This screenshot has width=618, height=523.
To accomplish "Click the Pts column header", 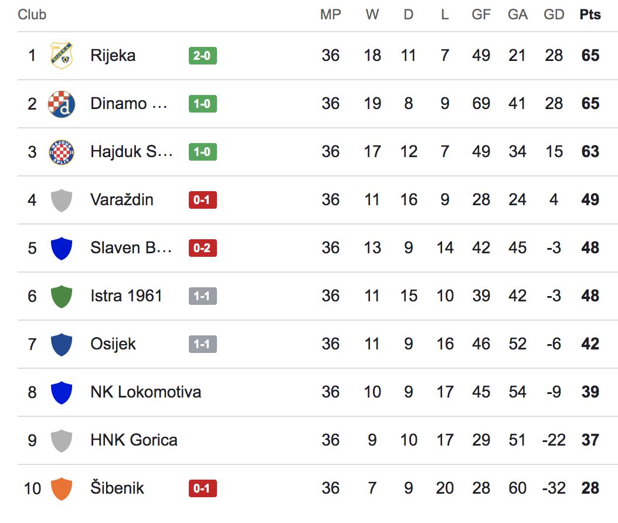I will click(590, 15).
